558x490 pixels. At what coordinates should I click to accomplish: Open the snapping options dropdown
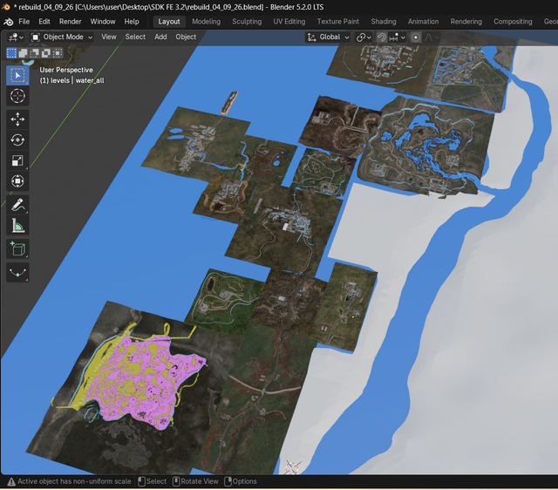tap(398, 37)
